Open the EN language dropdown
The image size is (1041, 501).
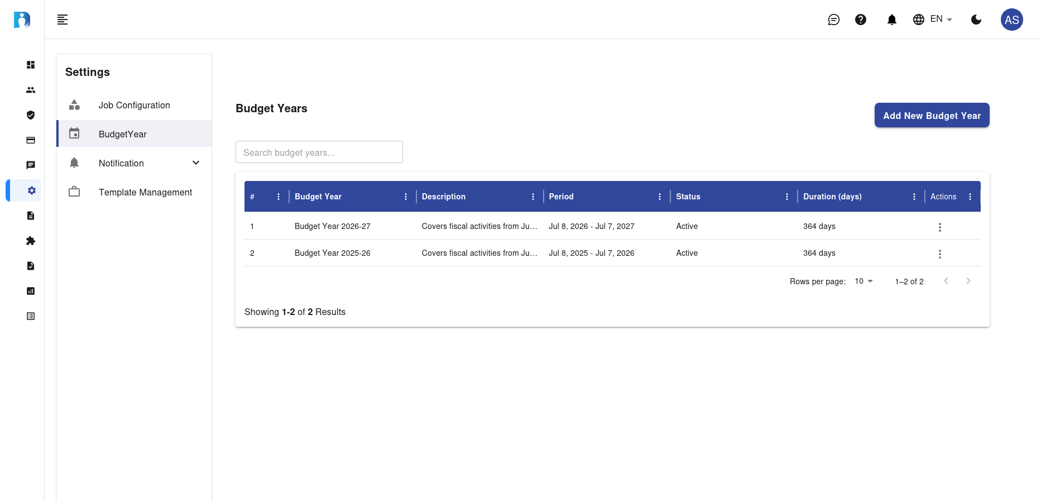[933, 20]
